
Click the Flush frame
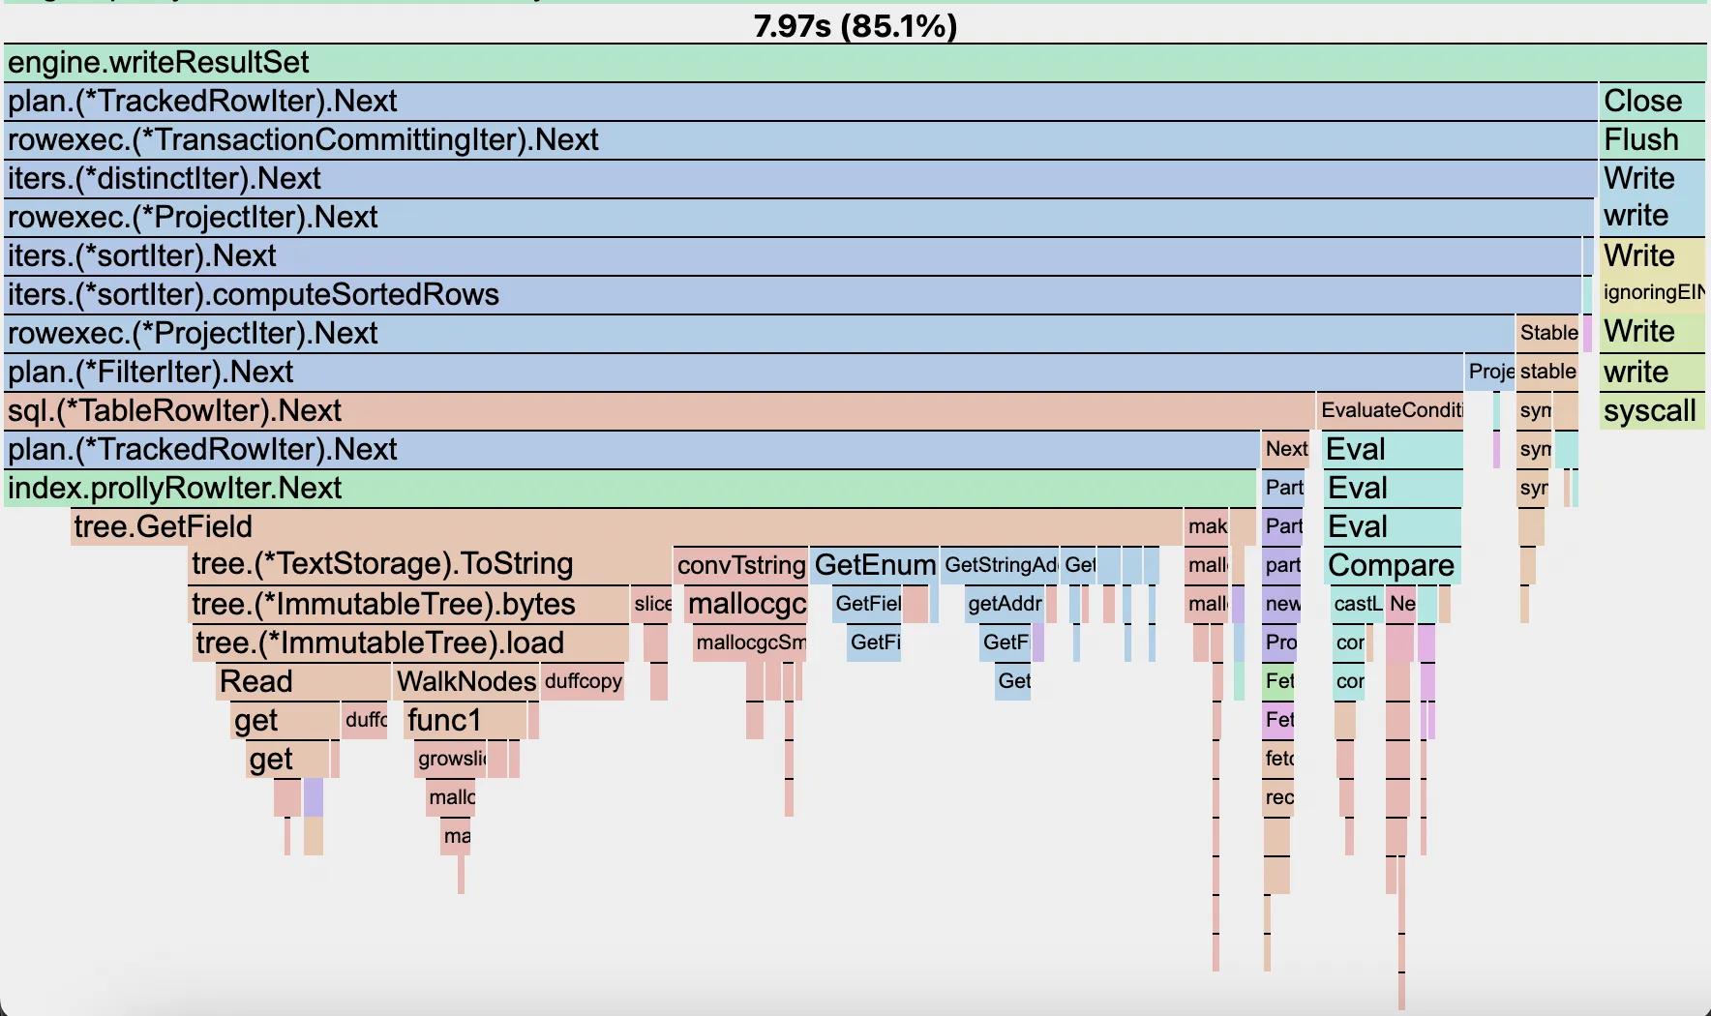click(x=1651, y=140)
